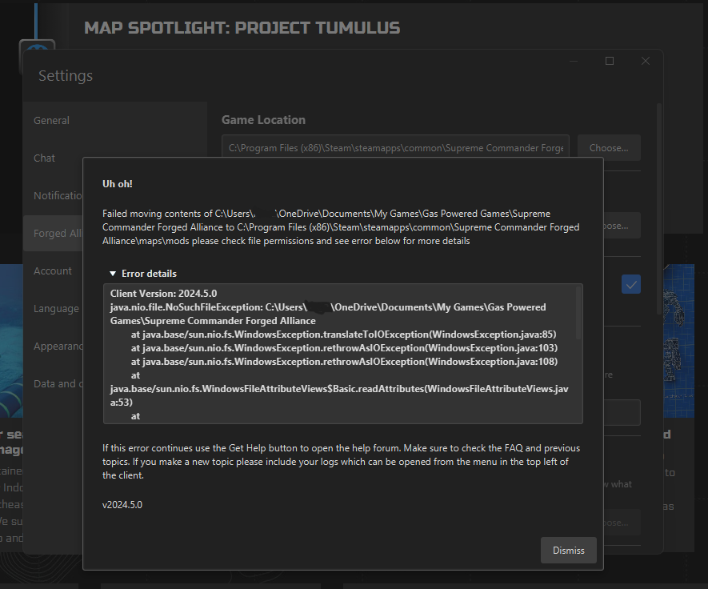The width and height of the screenshot is (708, 589).
Task: Click the v2024.5.0 version label
Action: [x=122, y=504]
